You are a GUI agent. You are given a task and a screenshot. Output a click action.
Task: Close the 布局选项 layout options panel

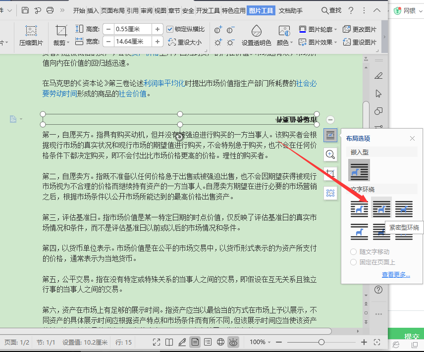[412, 139]
